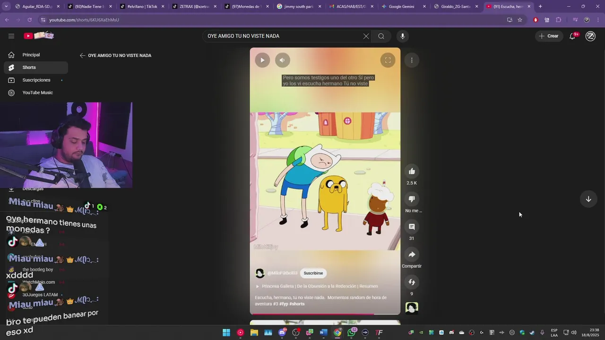Switch to the #elvillano TikTok tab
This screenshot has width=605, height=340.
[x=142, y=7]
